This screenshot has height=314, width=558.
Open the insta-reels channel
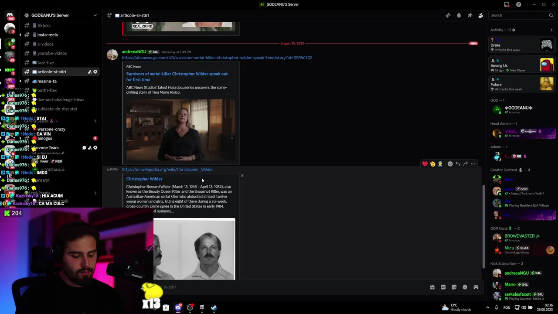click(61, 35)
